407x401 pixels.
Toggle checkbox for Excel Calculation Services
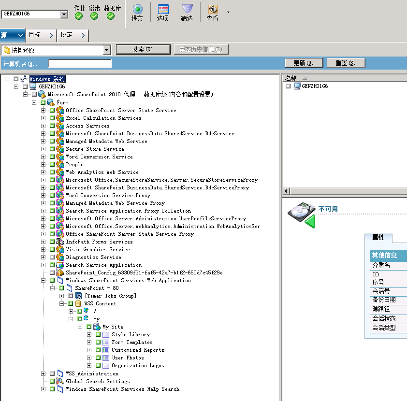coord(52,118)
